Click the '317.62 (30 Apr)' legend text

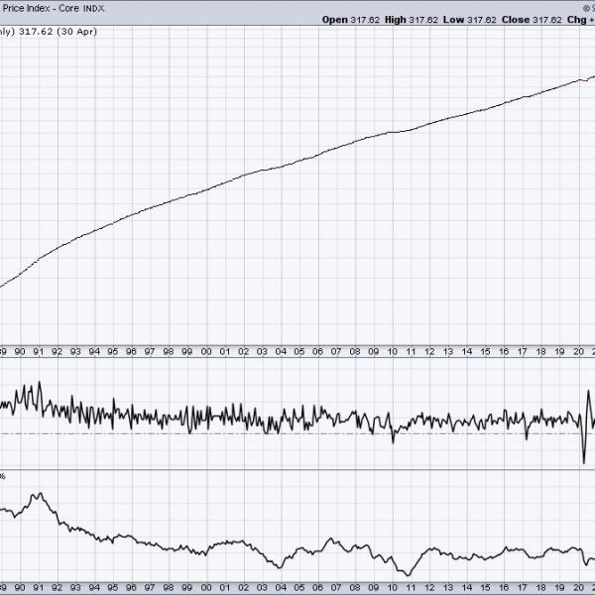point(59,32)
